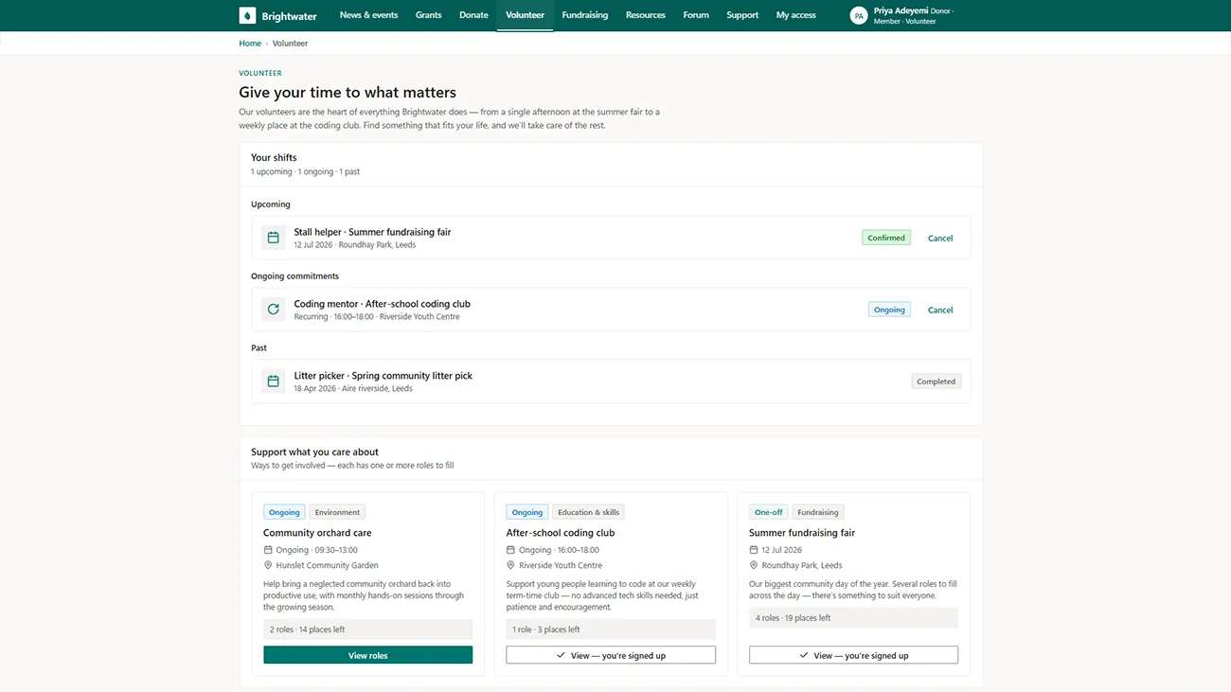Click Ongoing tag on After-school coding club card
The width and height of the screenshot is (1231, 692).
[527, 512]
